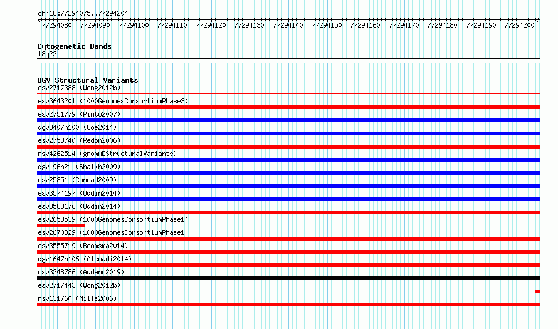Open esv3574197 (Uddin2014) variant

click(79, 193)
